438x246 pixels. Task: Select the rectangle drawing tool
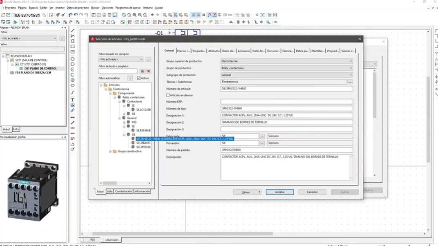73,47
